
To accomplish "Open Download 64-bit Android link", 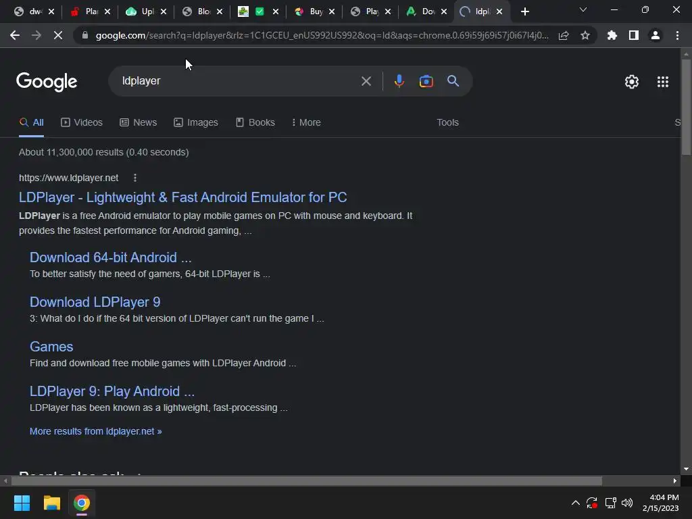I will [x=110, y=257].
